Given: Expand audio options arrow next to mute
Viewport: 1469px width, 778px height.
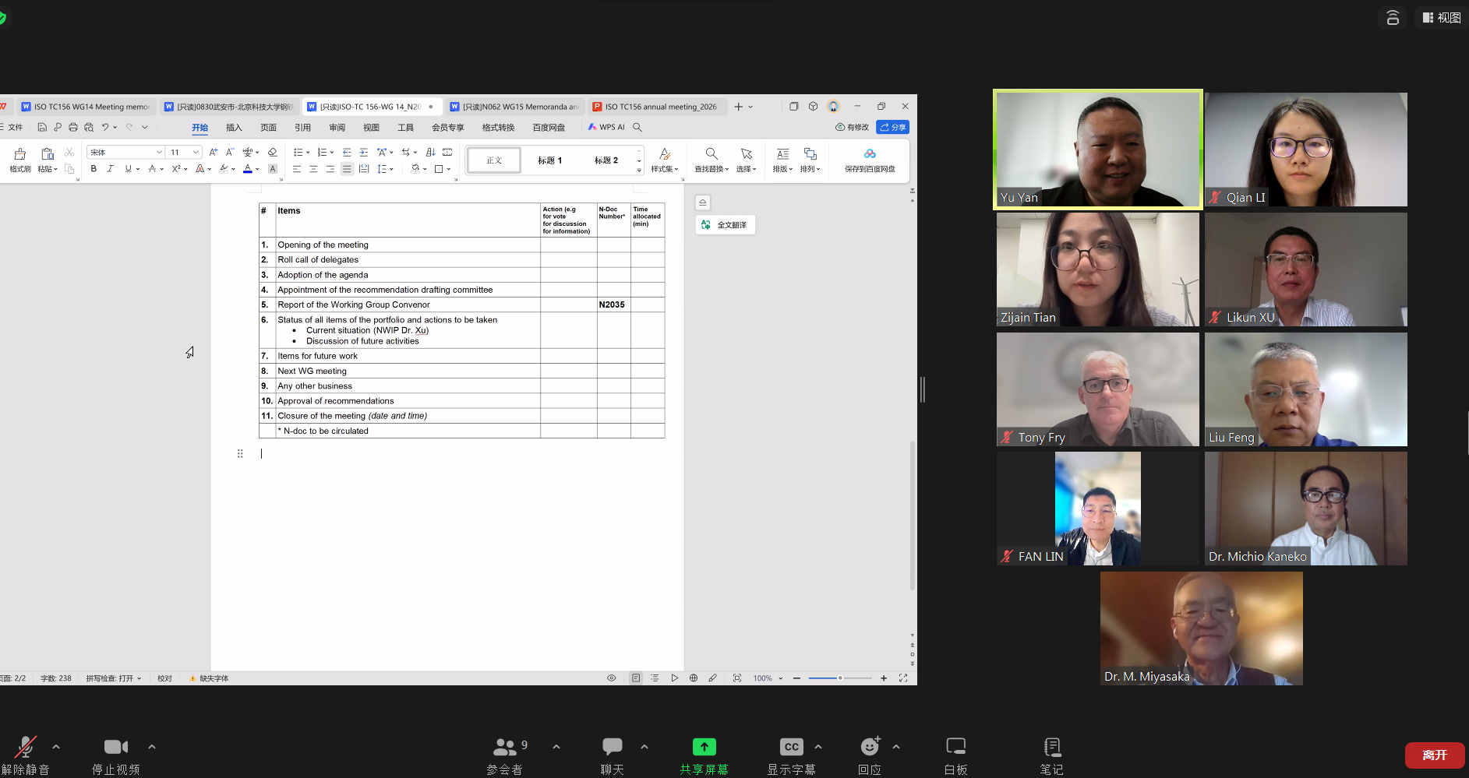Looking at the screenshot, I should (56, 747).
